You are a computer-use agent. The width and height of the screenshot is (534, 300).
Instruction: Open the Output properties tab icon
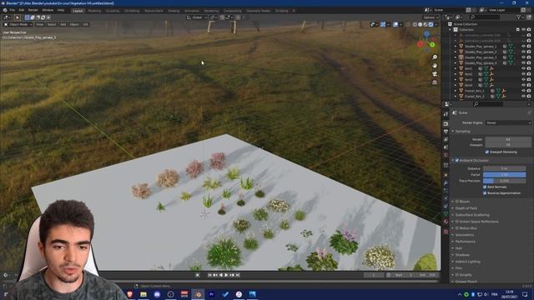pos(446,132)
